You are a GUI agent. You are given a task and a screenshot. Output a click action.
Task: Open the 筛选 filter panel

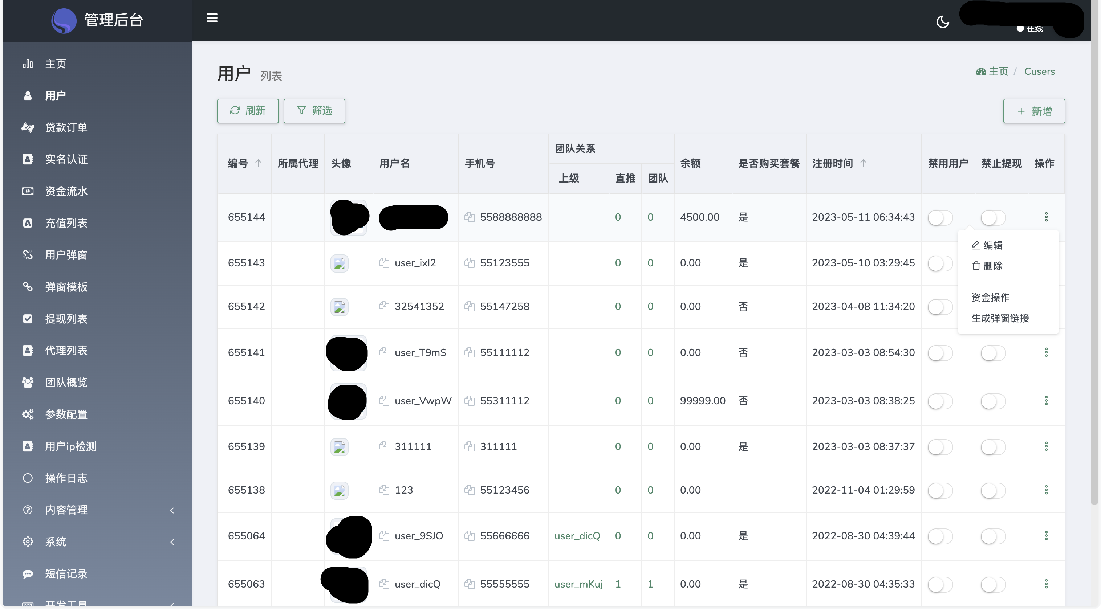[314, 111]
